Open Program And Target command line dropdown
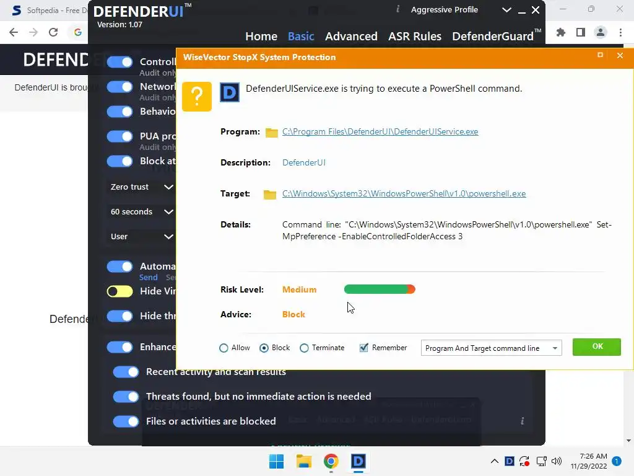The image size is (634, 476). pos(491,348)
